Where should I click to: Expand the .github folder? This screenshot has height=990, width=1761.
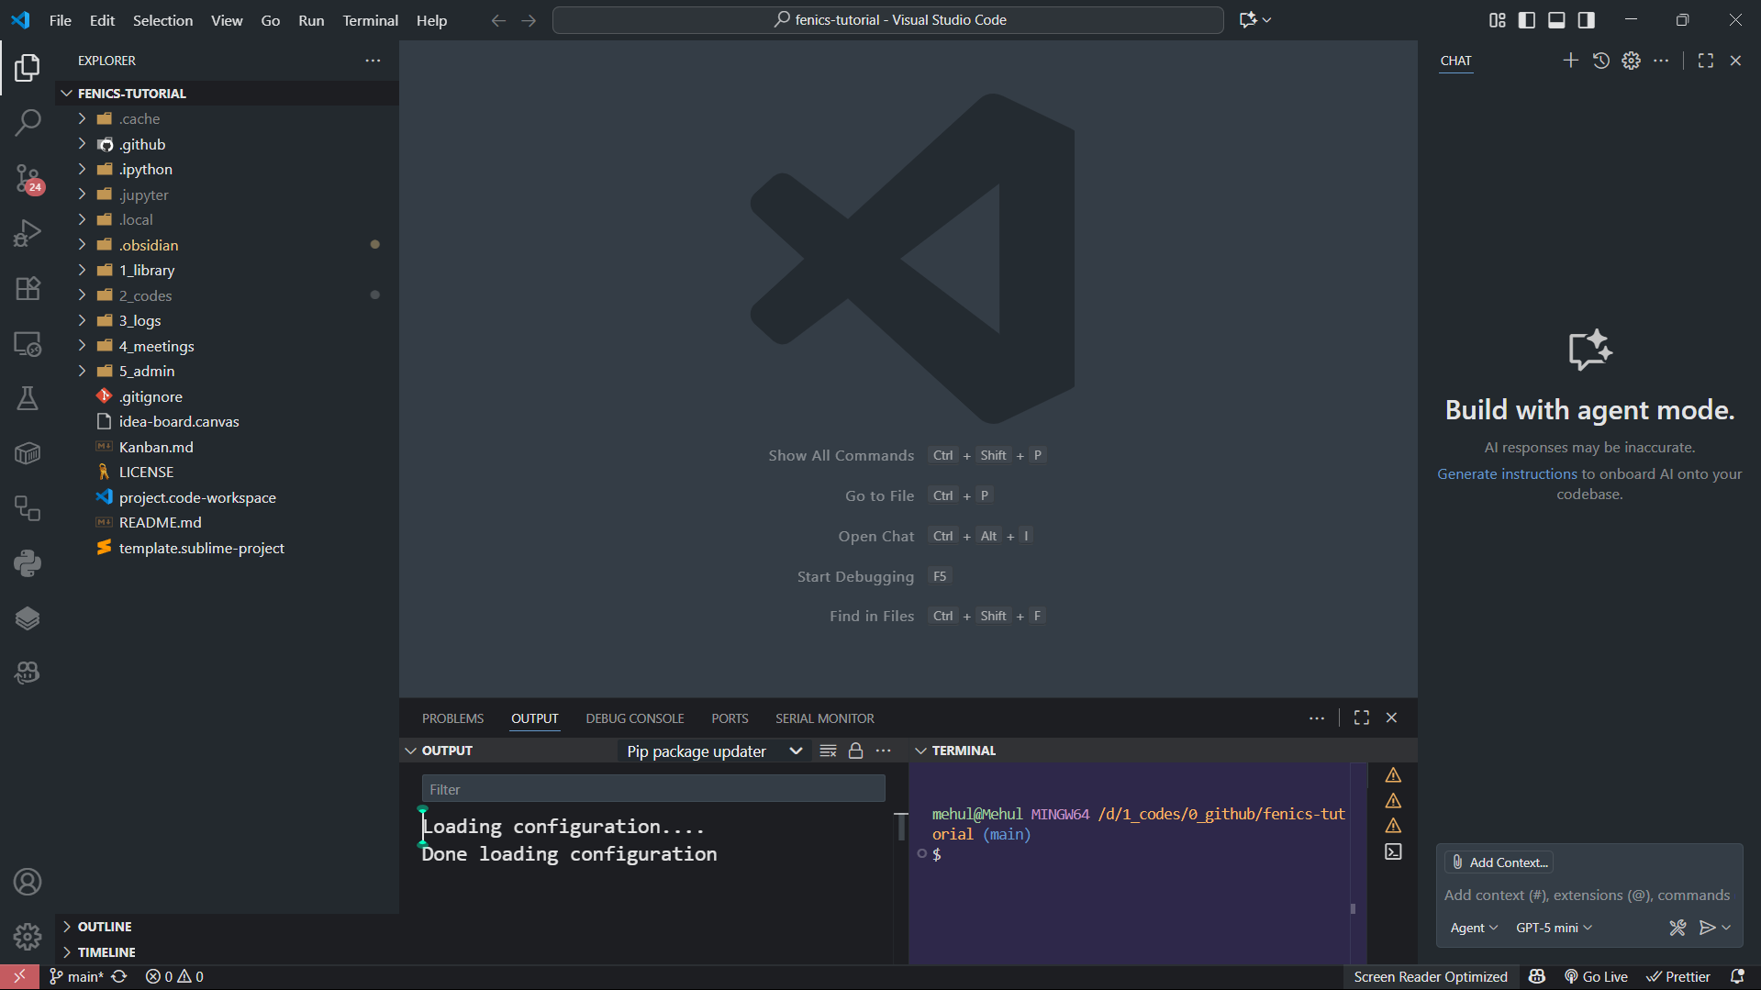click(227, 144)
